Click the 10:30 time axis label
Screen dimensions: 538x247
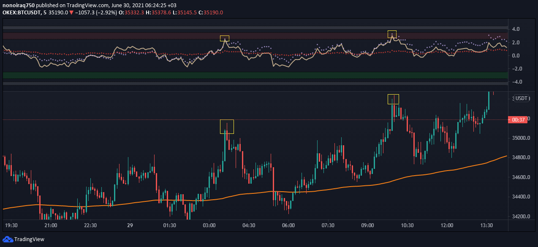[x=407, y=225]
